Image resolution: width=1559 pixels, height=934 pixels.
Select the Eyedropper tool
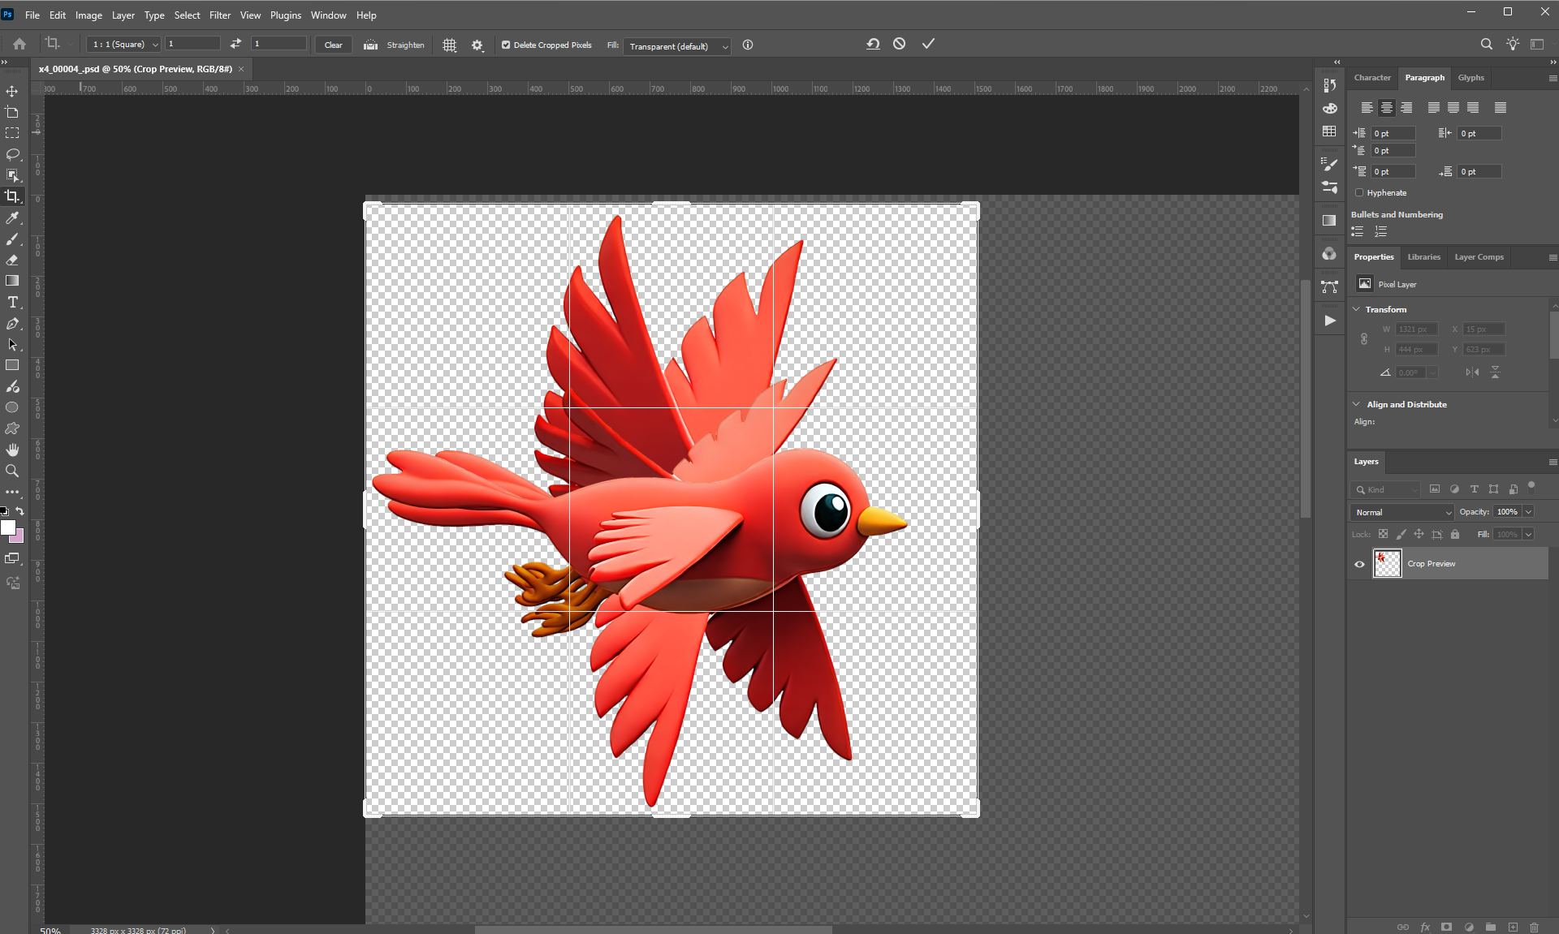[x=12, y=217]
